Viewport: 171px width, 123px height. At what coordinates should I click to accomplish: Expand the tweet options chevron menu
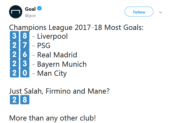[161, 12]
